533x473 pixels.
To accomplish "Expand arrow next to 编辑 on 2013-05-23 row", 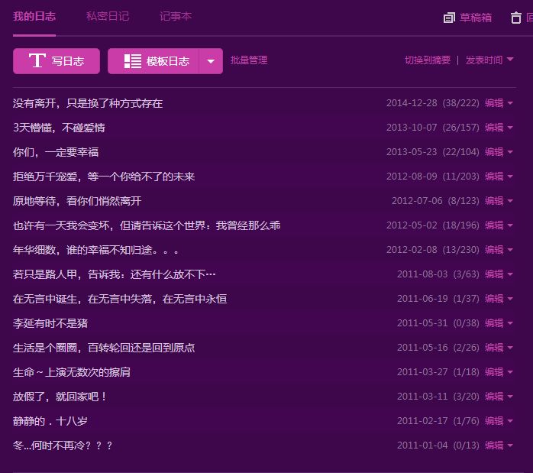I will [x=510, y=152].
